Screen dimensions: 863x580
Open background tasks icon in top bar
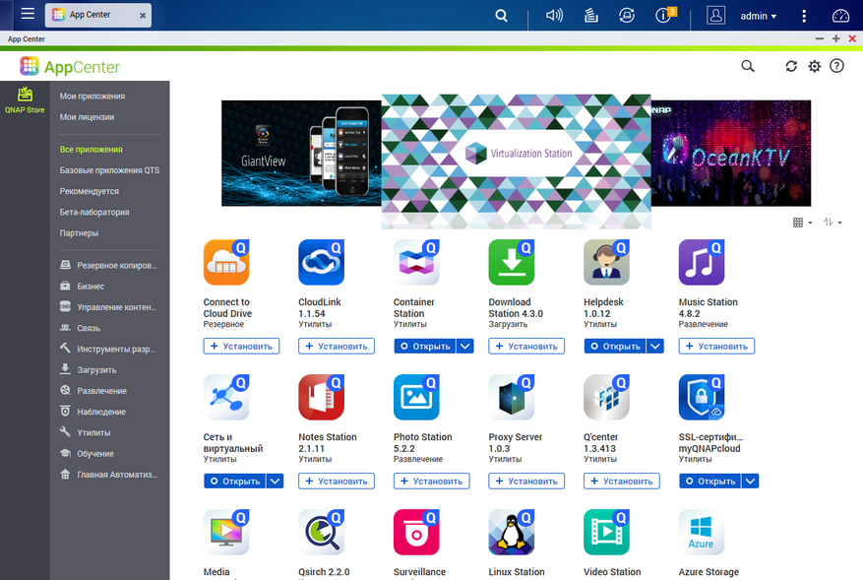click(591, 16)
